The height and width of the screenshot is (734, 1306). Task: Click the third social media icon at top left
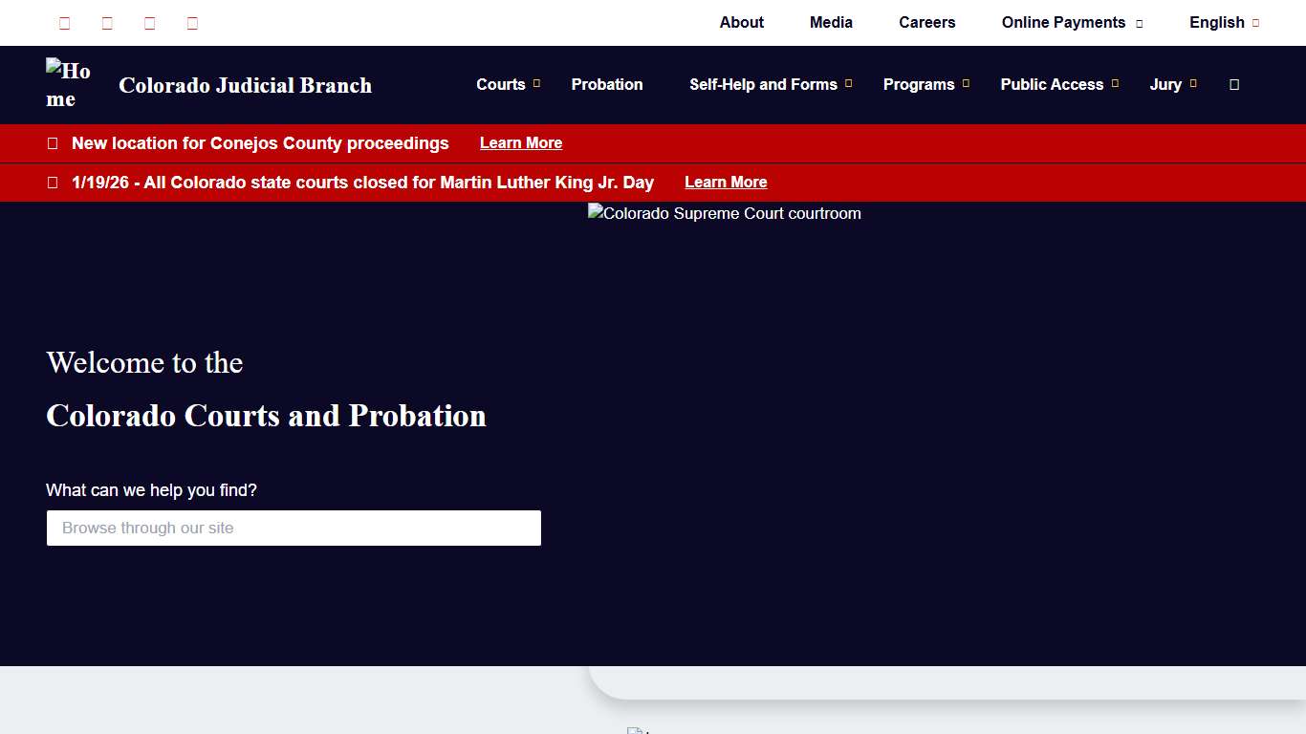point(150,23)
